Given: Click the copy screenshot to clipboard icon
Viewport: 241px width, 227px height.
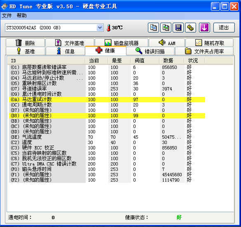Looking at the screenshot, I should tap(166, 28).
